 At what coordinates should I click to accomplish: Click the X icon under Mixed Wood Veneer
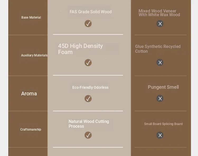coord(160,24)
